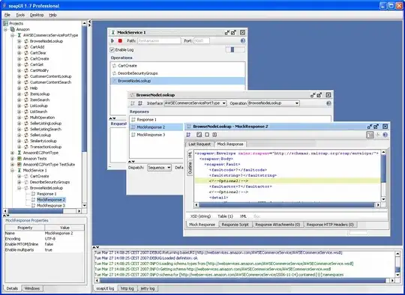Click the first toolbar icon in the MockResponse 2 editor
Screen dimensions: 405x295
pos(188,135)
